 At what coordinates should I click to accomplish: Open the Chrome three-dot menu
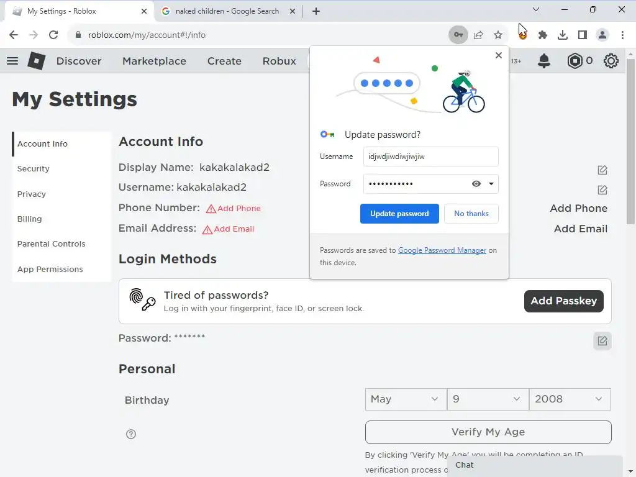pos(622,35)
